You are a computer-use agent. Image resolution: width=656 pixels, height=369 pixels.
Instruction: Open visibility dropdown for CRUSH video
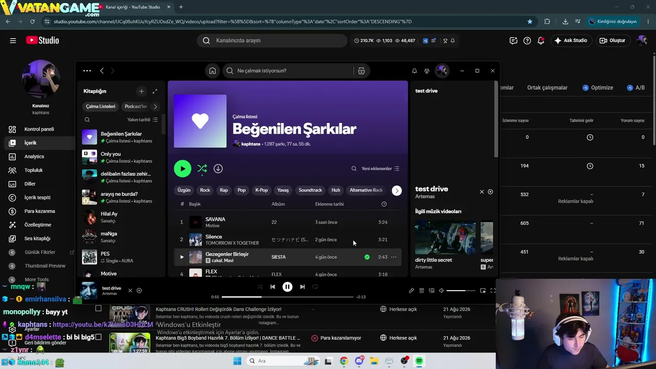[398, 309]
